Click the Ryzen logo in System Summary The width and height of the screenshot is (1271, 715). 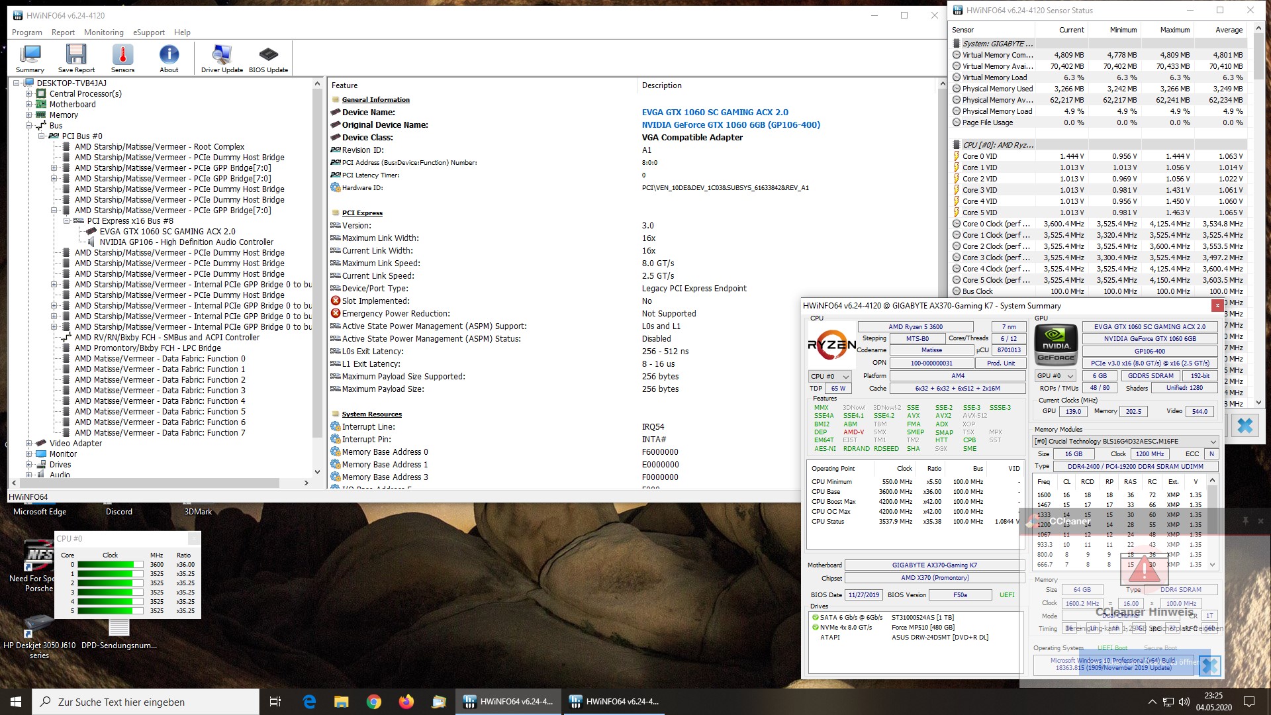[x=831, y=344]
